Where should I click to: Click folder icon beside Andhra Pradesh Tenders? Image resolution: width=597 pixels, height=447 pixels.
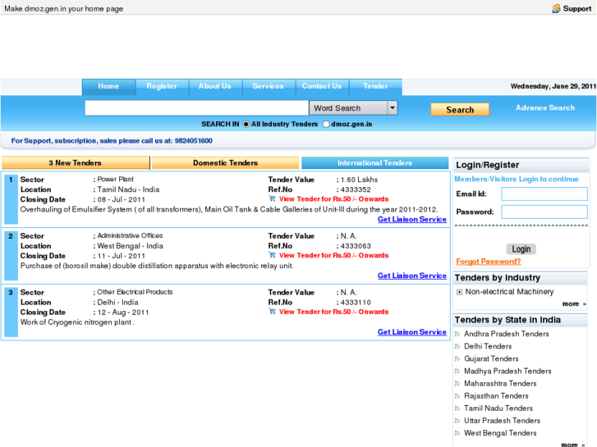pos(457,334)
